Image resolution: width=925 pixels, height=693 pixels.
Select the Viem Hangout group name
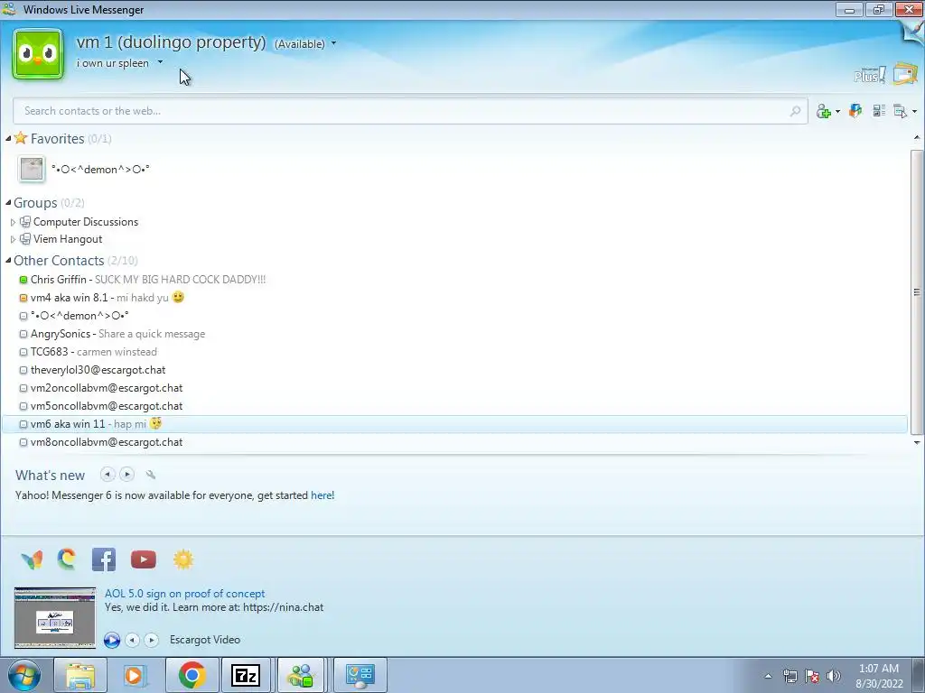tap(68, 238)
